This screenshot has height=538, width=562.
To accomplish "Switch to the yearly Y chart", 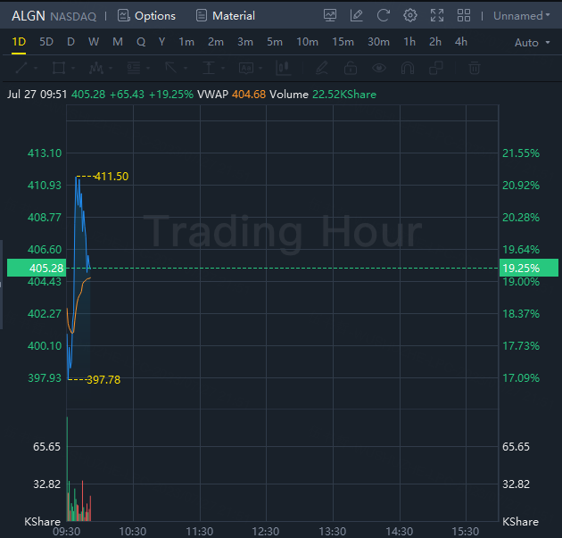I will point(162,42).
